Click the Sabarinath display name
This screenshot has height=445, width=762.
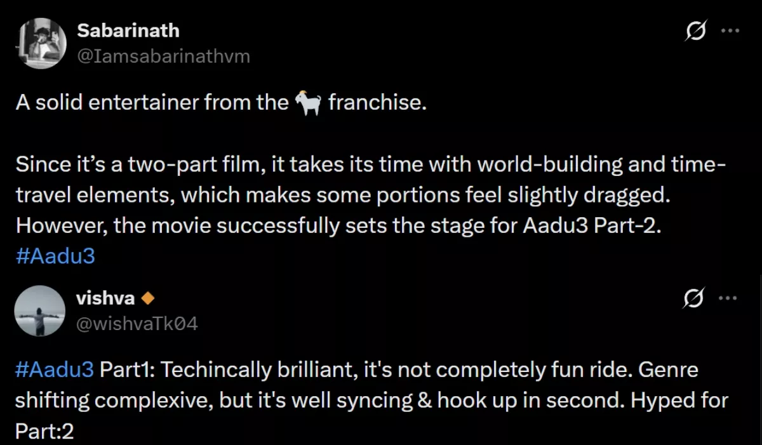pos(128,30)
